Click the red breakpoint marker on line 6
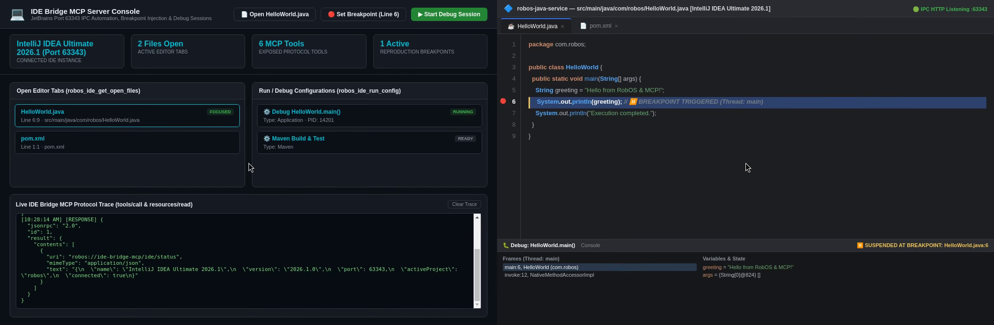The image size is (994, 325). (x=503, y=101)
